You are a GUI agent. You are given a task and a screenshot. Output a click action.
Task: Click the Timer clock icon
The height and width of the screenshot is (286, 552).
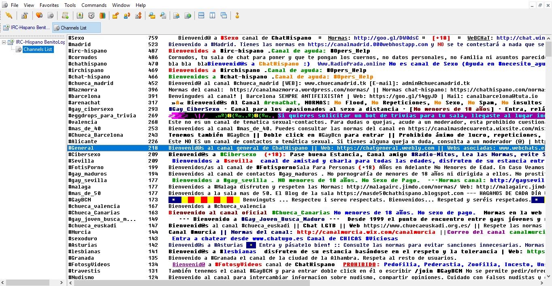pyautogui.click(x=91, y=16)
